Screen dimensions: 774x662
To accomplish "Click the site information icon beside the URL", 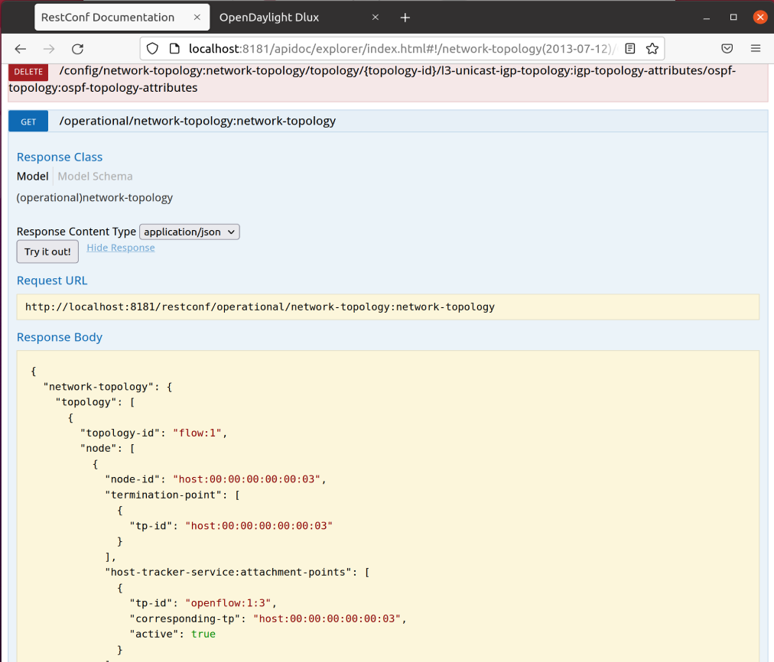I will pyautogui.click(x=174, y=48).
